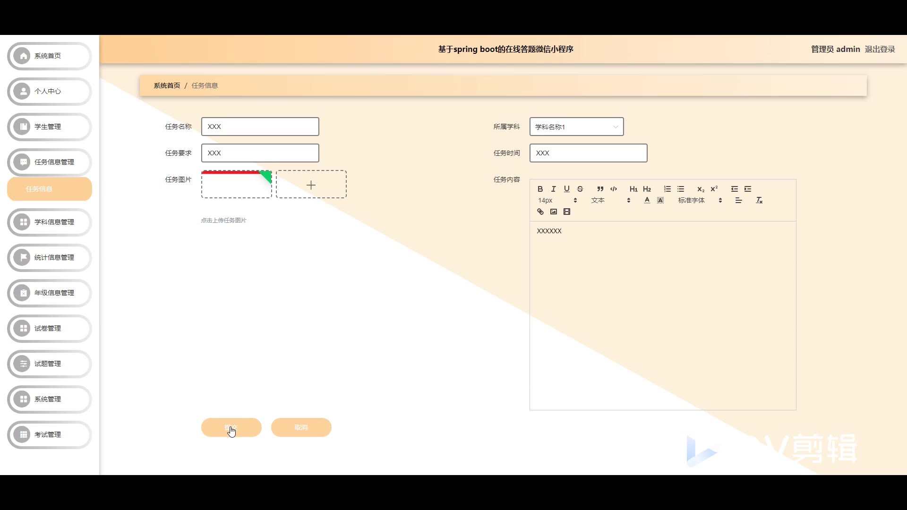This screenshot has height=510, width=907.
Task: Insert a hyperlink using the link icon
Action: pyautogui.click(x=540, y=212)
